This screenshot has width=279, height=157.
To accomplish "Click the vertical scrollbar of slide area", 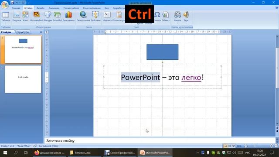I will point(277,80).
